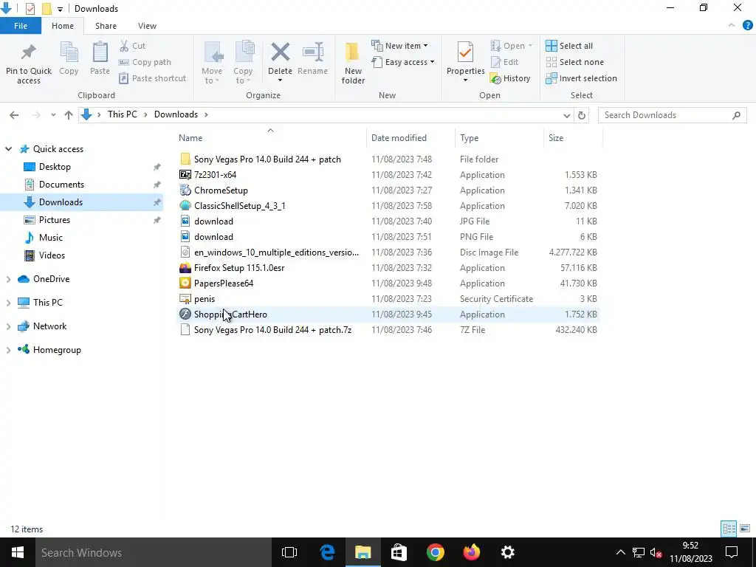
Task: Open the ribbon help question mark
Action: coord(747,26)
